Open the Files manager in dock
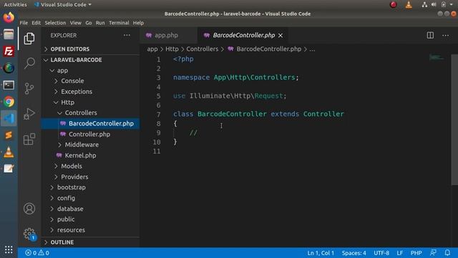The width and height of the screenshot is (458, 258). coord(9,34)
